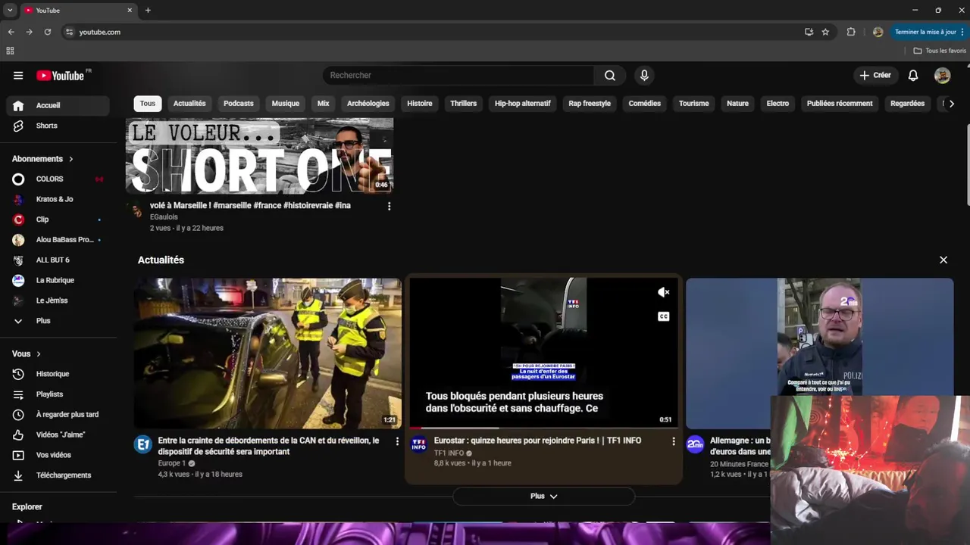
Task: Open Europe 1 CAN security video title
Action: [269, 446]
